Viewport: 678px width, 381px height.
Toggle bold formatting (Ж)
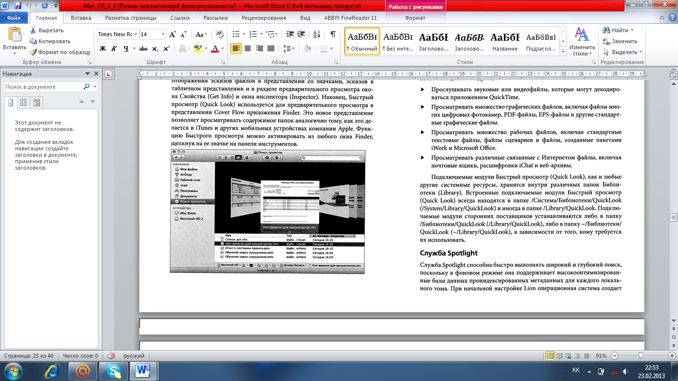[x=103, y=49]
